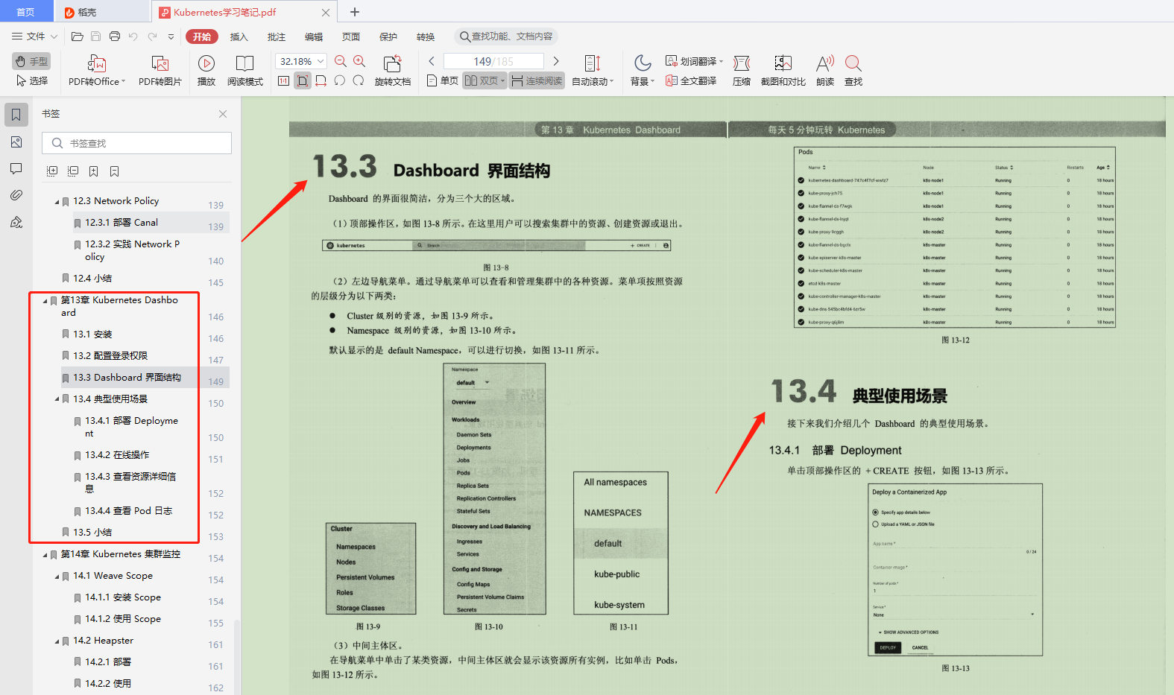Screen dimensions: 1174x695
Task: Click the 旋转文档 rotate document button
Action: click(393, 71)
